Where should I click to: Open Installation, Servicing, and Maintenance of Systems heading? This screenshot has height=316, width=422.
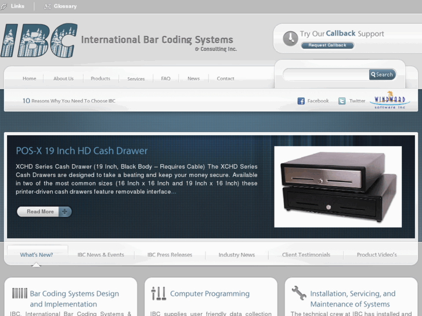(353, 299)
